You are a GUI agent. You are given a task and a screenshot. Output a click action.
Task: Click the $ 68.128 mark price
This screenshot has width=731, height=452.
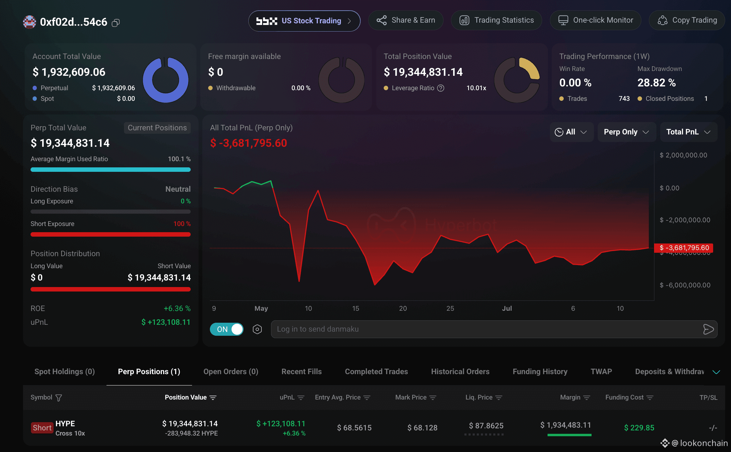tap(422, 428)
